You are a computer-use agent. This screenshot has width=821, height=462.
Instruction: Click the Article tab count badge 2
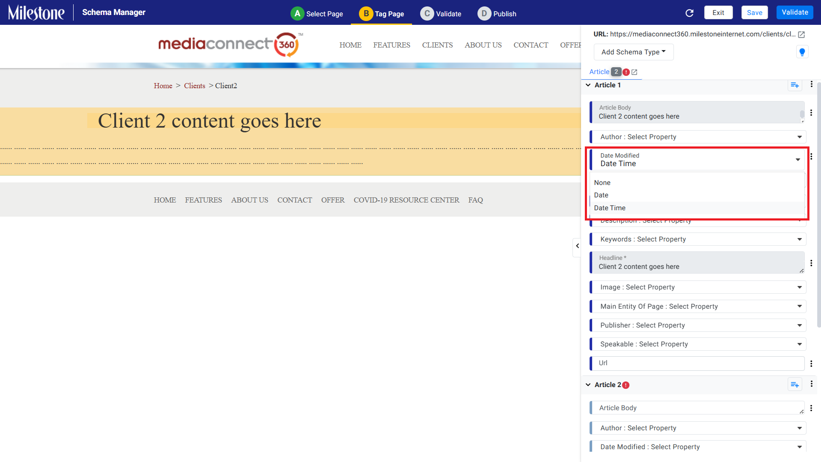(616, 72)
